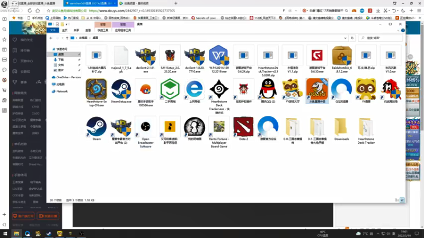Viewport: 424px width, 238px height.
Task: Select the majsoul apk file icon
Action: point(121,56)
